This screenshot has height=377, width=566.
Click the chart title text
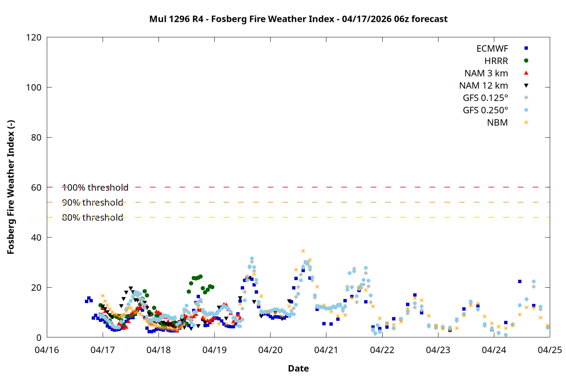pyautogui.click(x=298, y=19)
